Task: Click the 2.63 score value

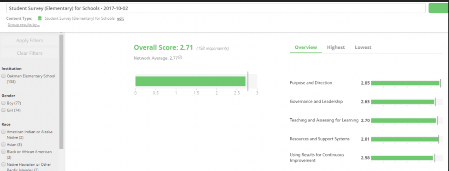Action: pyautogui.click(x=365, y=102)
